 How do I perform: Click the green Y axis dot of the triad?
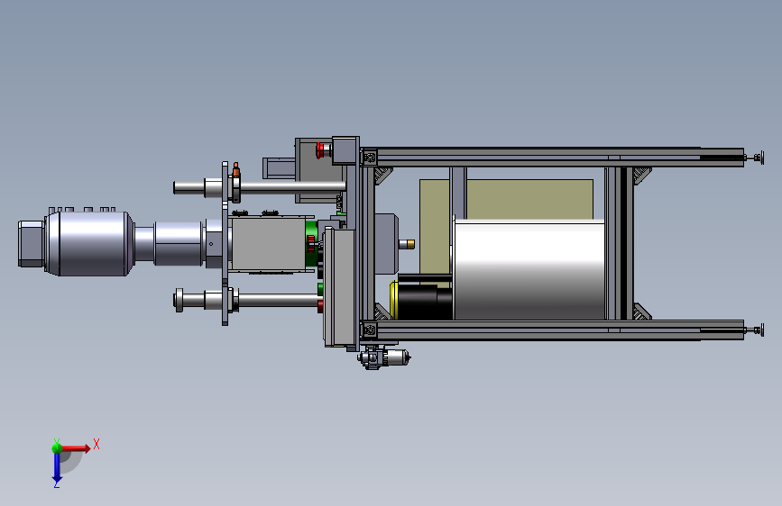pos(57,447)
